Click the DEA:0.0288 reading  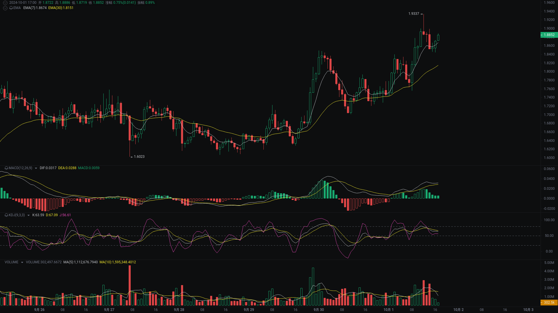pyautogui.click(x=67, y=168)
